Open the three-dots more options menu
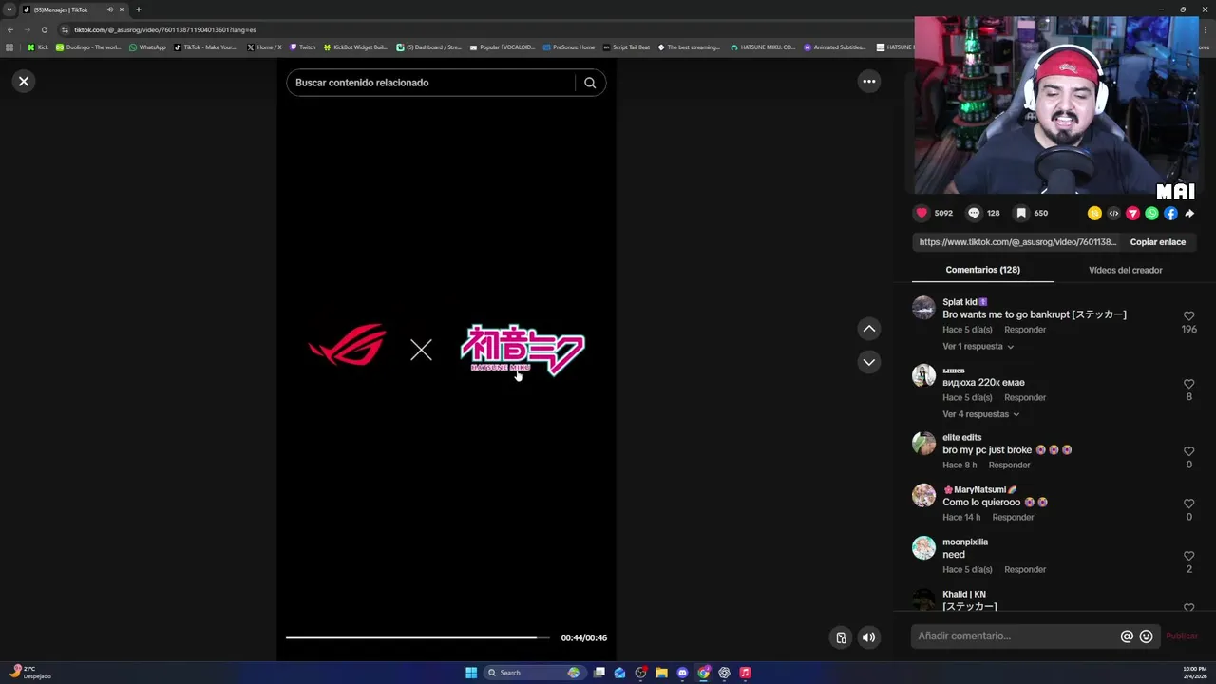This screenshot has width=1216, height=684. (868, 82)
